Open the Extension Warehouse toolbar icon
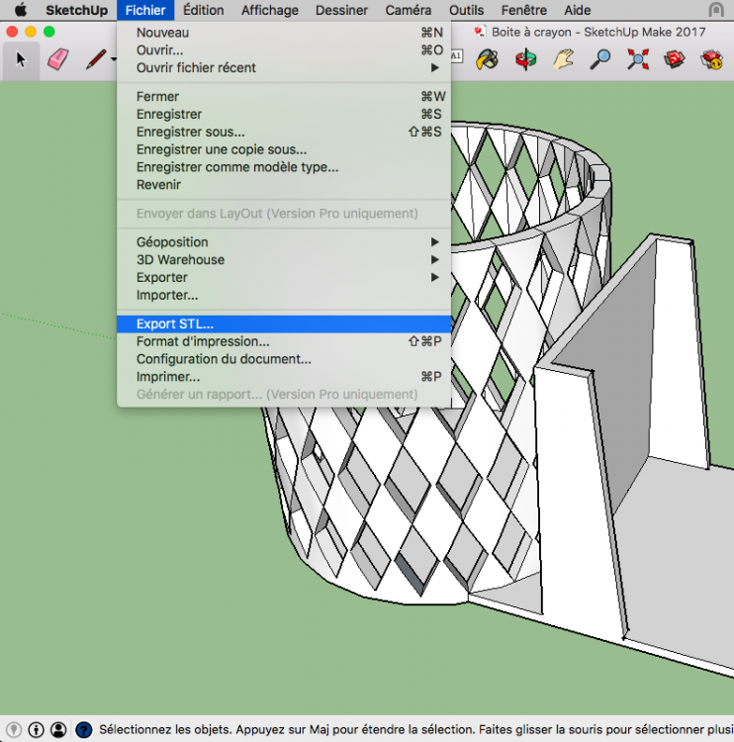Viewport: 734px width, 742px height. (x=712, y=60)
